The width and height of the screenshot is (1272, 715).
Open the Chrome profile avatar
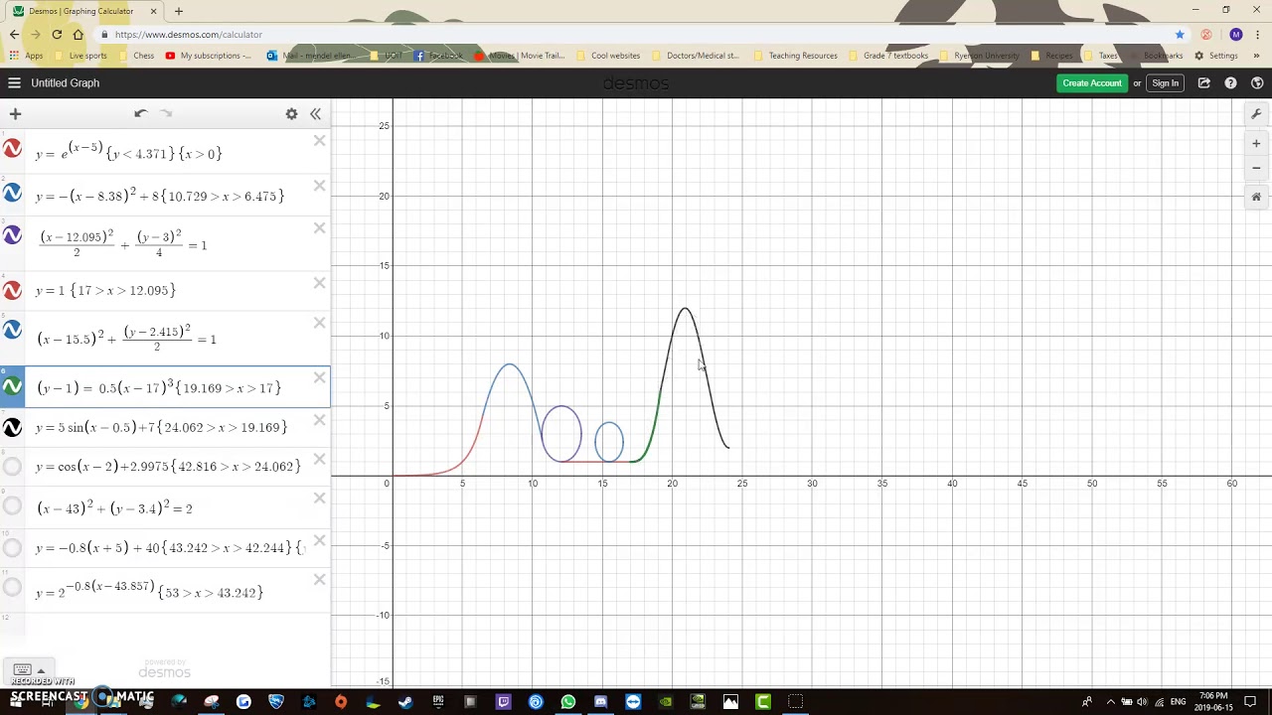click(x=1235, y=35)
